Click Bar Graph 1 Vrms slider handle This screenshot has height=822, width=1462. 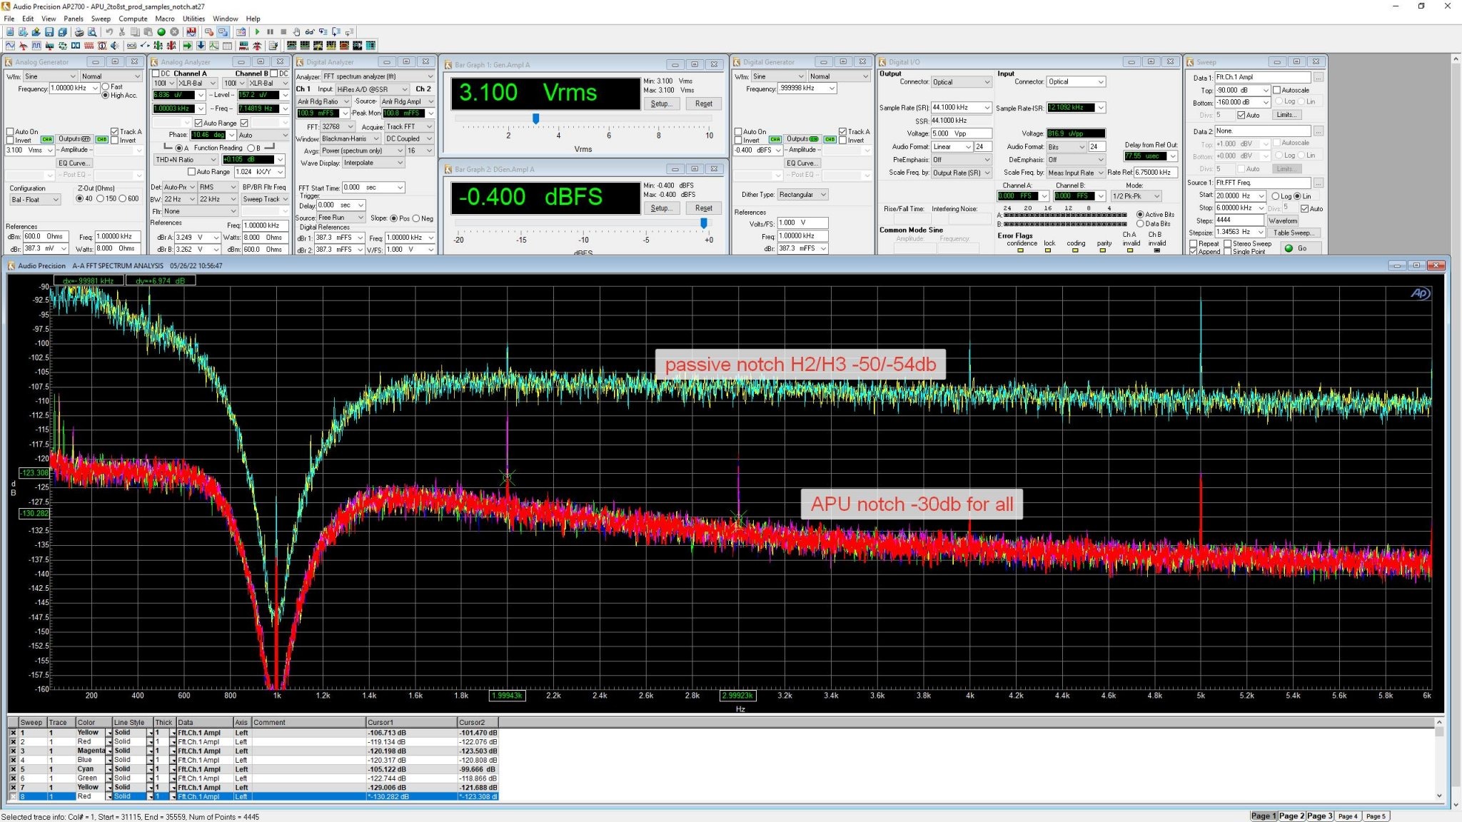pyautogui.click(x=535, y=118)
